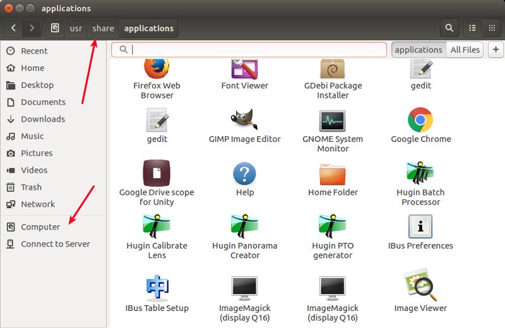Select the GDebi Package Installer icon
This screenshot has width=505, height=328.
(333, 69)
